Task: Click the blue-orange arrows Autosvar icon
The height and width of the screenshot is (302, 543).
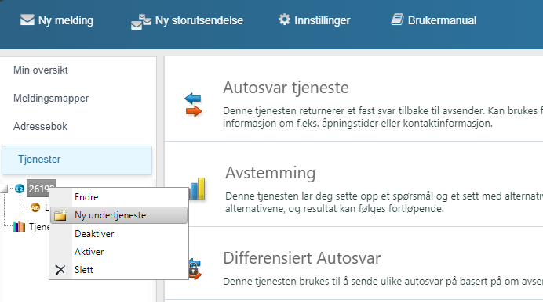Action: click(193, 105)
